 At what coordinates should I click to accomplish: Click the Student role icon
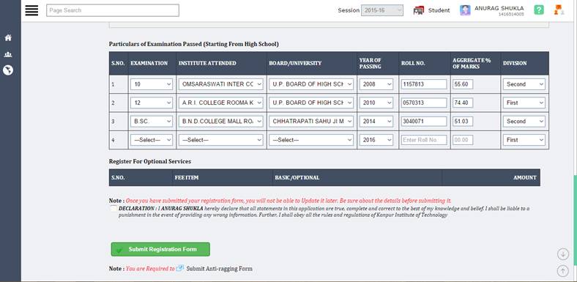pos(418,10)
